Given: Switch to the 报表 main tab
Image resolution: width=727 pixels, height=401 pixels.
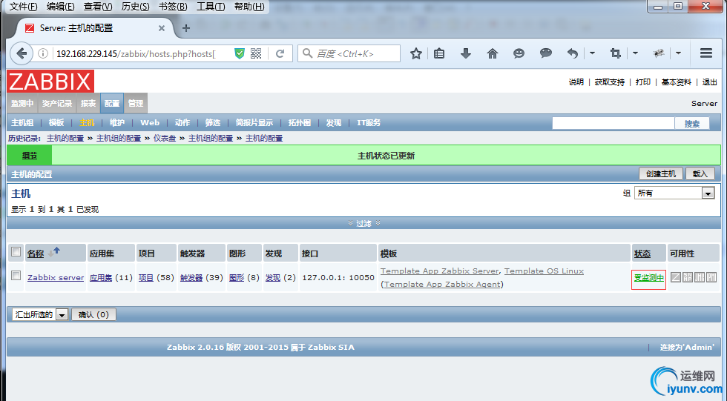Looking at the screenshot, I should tap(88, 103).
